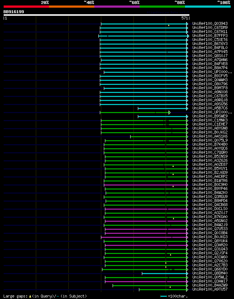The width and height of the screenshot is (234, 299).
Task: Open the UniRef100_C6TDM9 hit label
Action: tap(210, 28)
